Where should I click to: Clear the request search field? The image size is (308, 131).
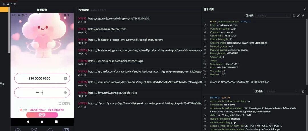(x=287, y=15)
